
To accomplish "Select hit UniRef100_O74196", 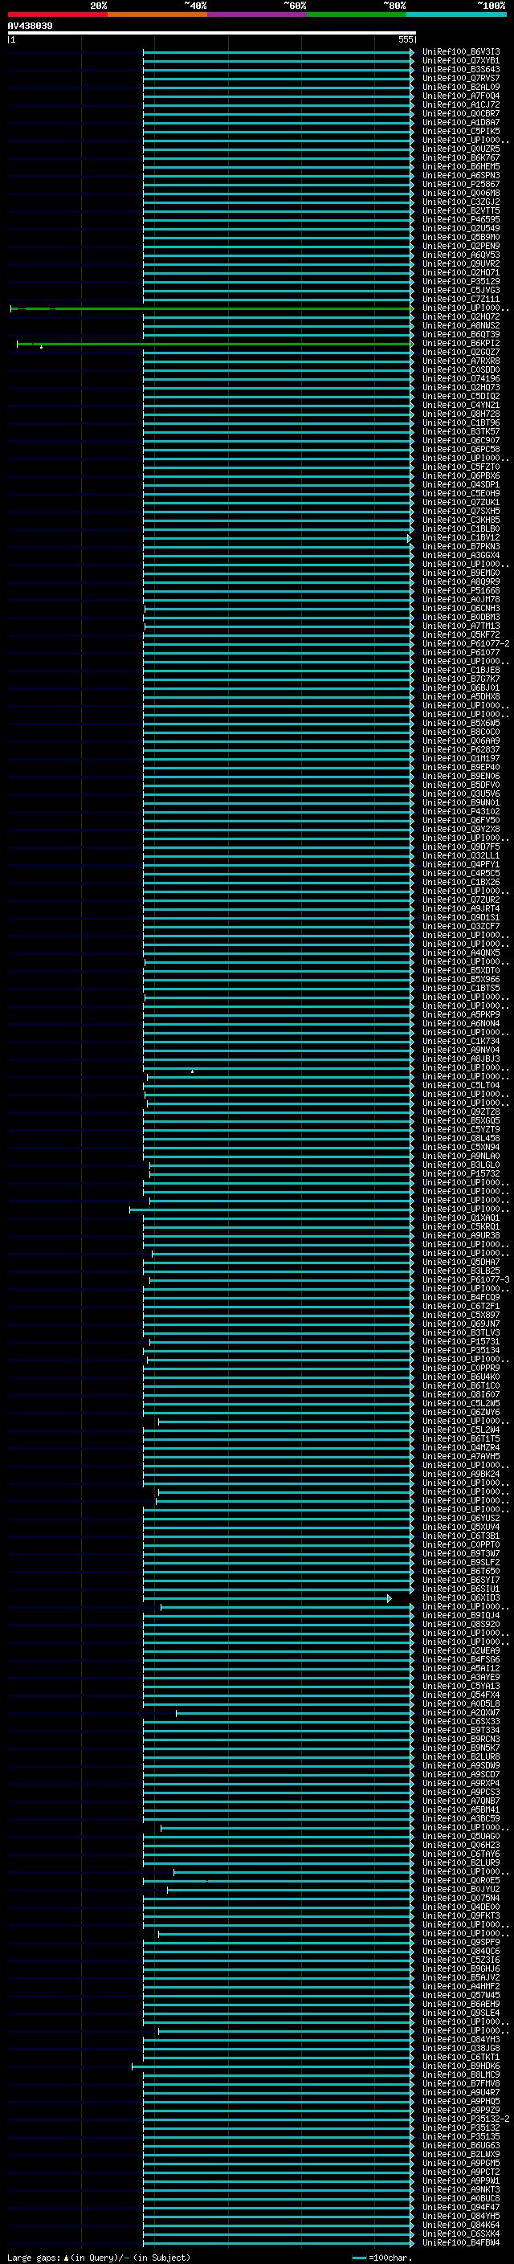I will (461, 379).
